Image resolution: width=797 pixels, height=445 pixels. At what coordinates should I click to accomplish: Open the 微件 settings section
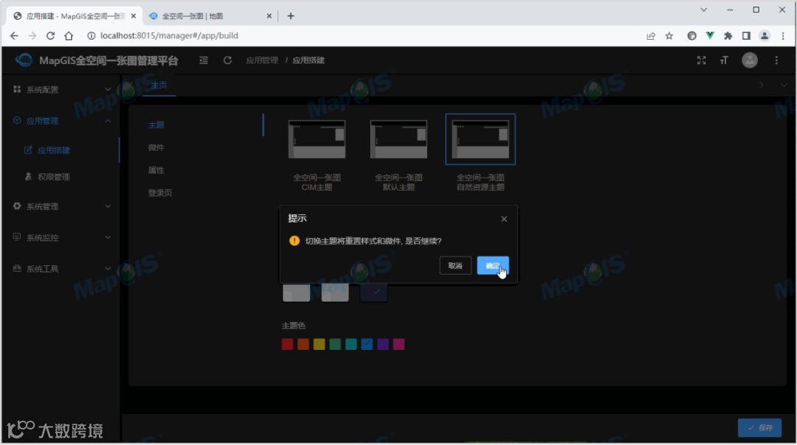[x=156, y=147]
